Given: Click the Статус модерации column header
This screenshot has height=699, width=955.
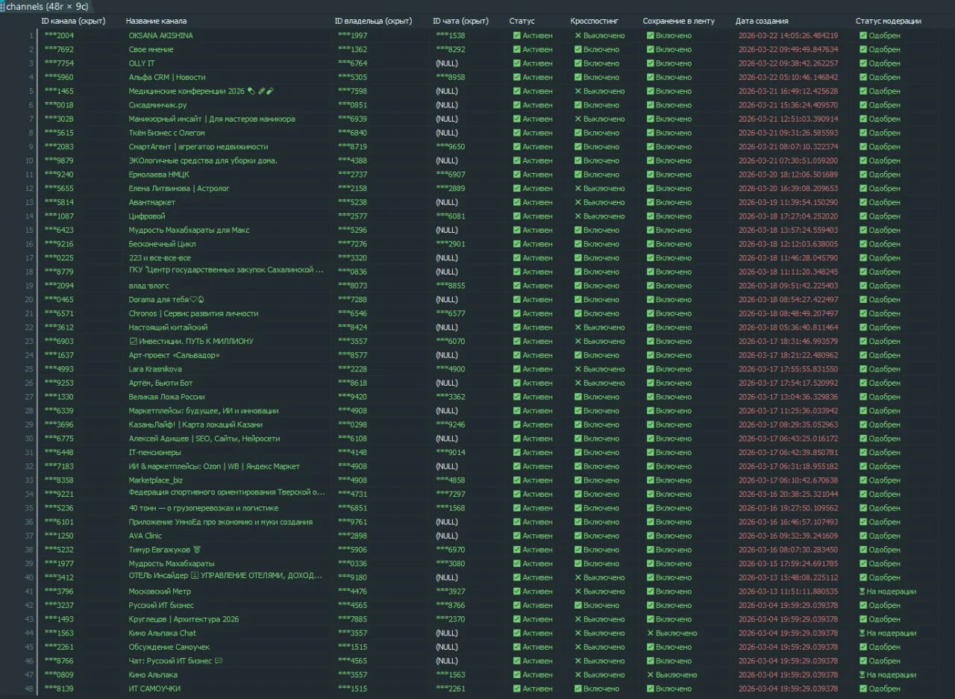Looking at the screenshot, I should pos(888,21).
